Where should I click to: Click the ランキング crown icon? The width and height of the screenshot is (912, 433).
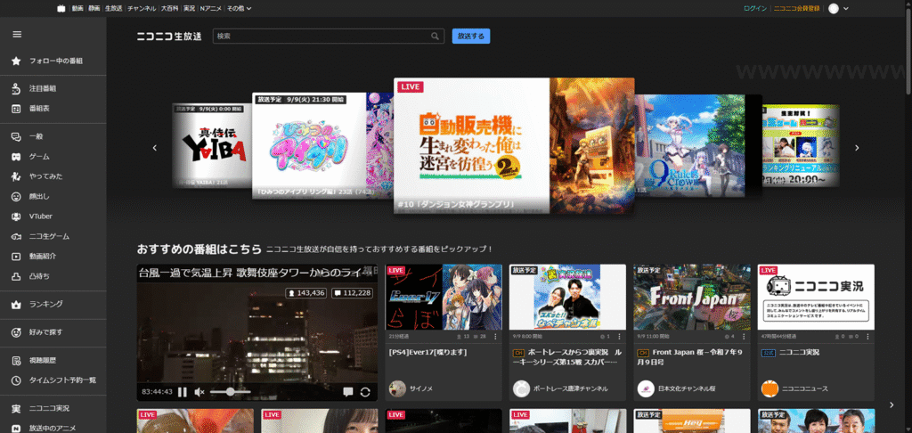click(16, 304)
